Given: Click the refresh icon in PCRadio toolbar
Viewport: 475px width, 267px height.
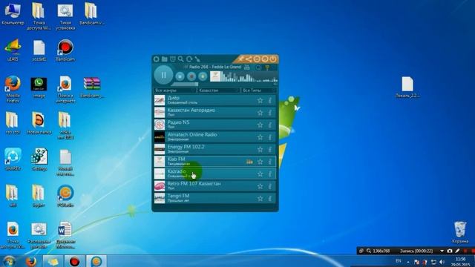Looking at the screenshot, I should [189, 59].
